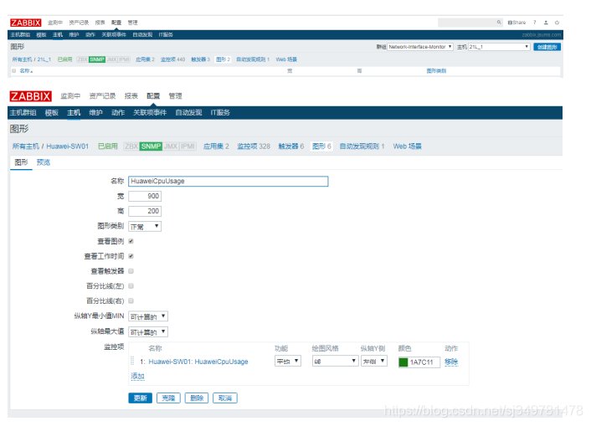Select 关联项事件 in the Huawei-SW01 page submenu
The height and width of the screenshot is (426, 591).
pos(150,113)
